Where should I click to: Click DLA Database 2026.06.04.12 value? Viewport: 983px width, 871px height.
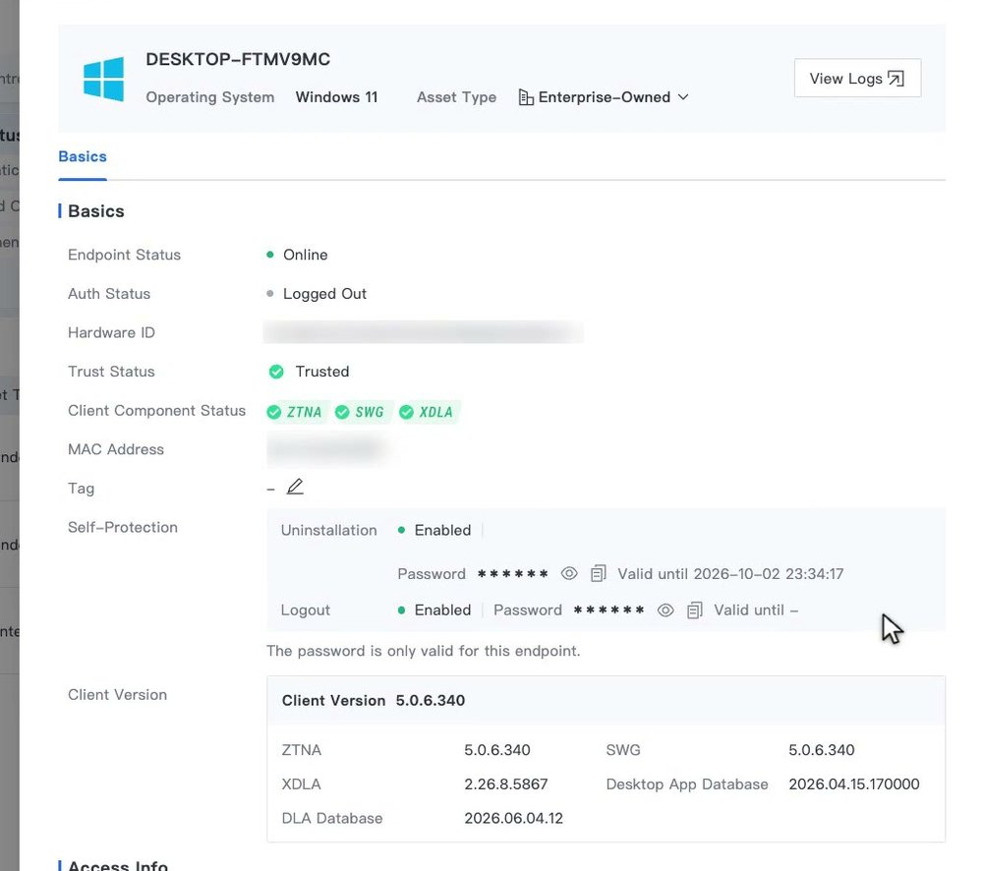[x=513, y=818]
